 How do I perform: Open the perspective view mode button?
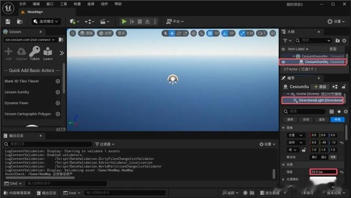pyautogui.click(x=87, y=33)
